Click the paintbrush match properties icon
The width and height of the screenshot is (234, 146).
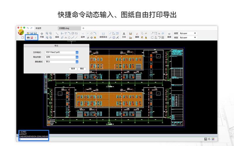[x=146, y=38]
